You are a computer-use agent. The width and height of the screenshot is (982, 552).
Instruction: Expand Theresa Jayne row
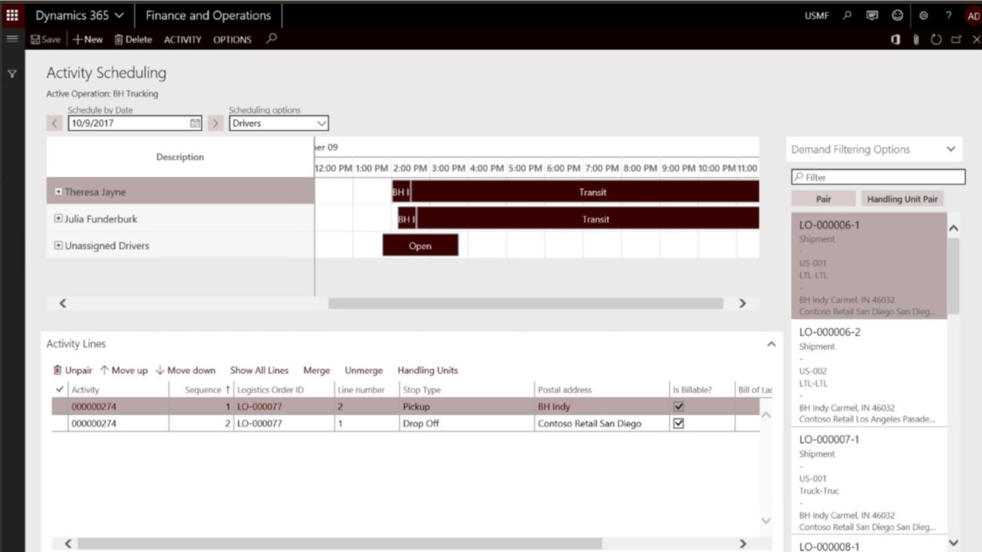[58, 192]
